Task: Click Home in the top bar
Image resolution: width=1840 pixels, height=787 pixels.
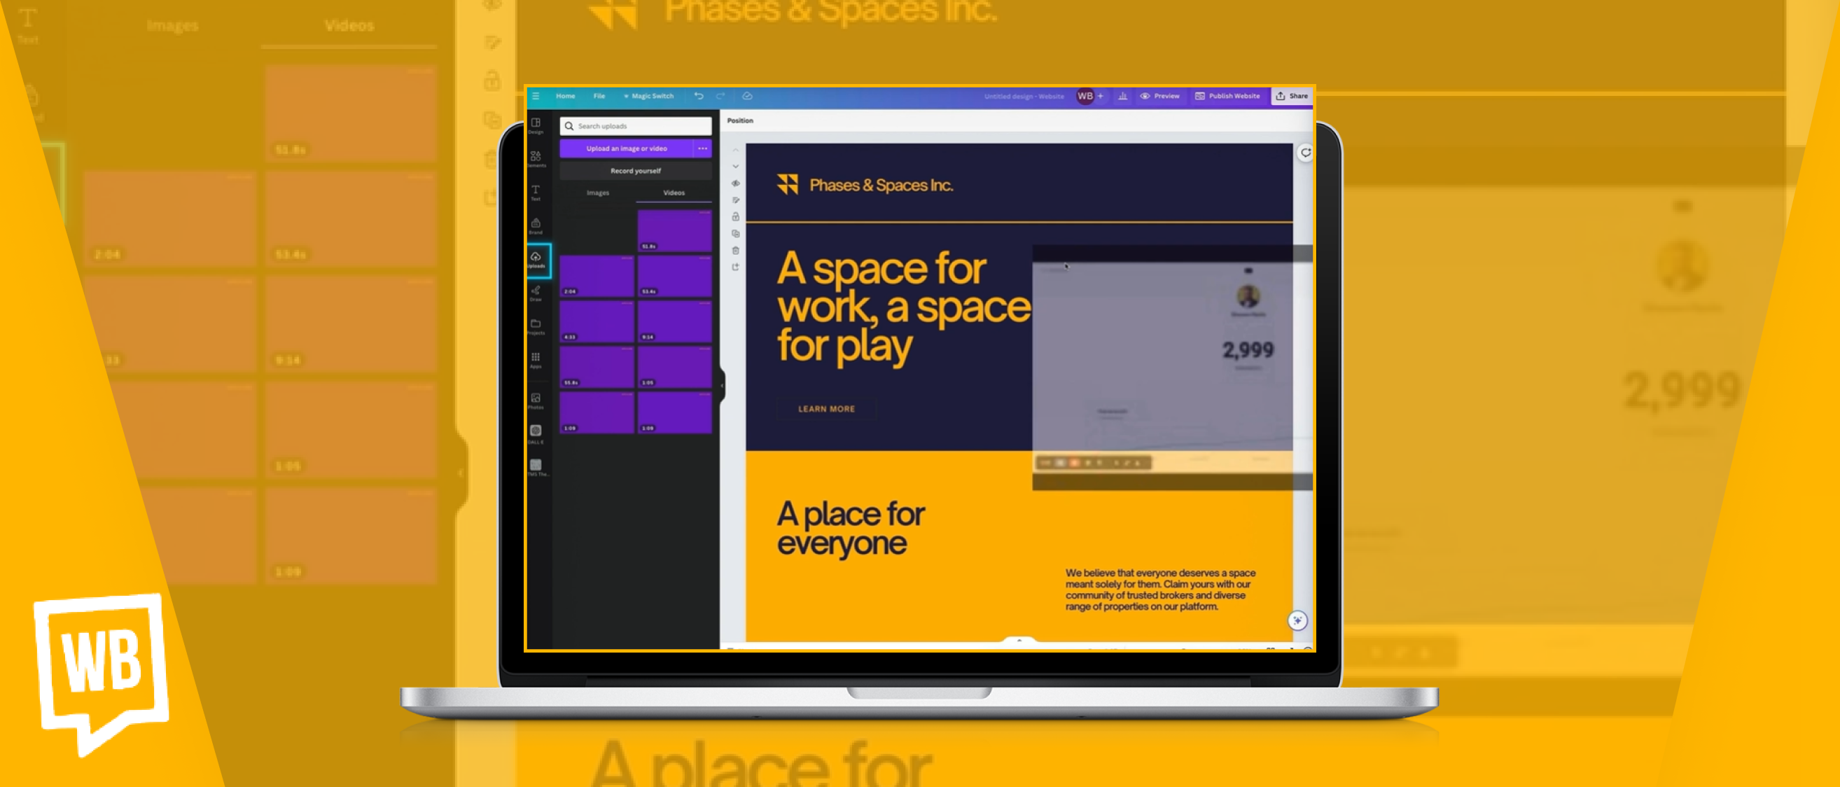Action: [566, 96]
